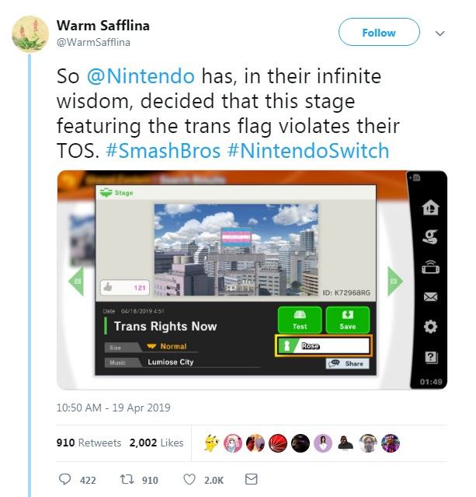The image size is (476, 497).
Task: Tap the Switch console wireless icon
Action: (x=430, y=268)
